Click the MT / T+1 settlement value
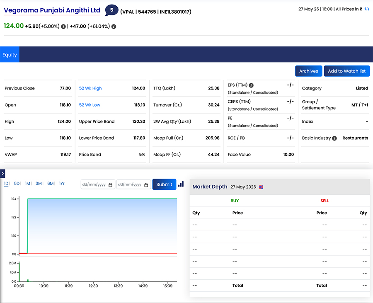The image size is (373, 303). click(360, 105)
